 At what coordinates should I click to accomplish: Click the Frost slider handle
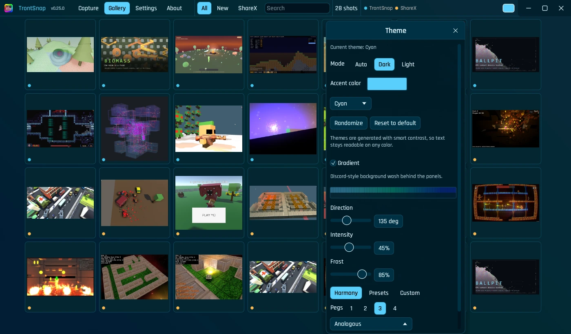point(362,274)
